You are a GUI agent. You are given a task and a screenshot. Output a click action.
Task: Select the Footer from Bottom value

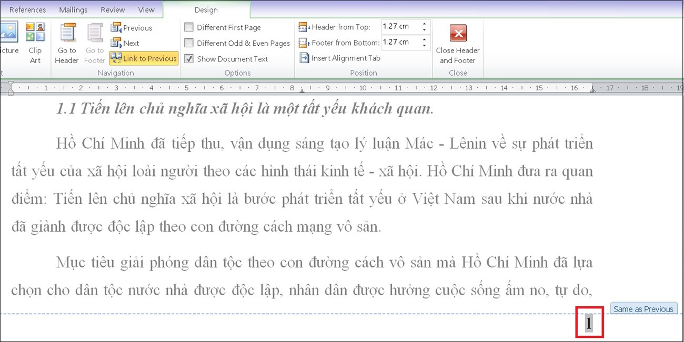pos(399,42)
